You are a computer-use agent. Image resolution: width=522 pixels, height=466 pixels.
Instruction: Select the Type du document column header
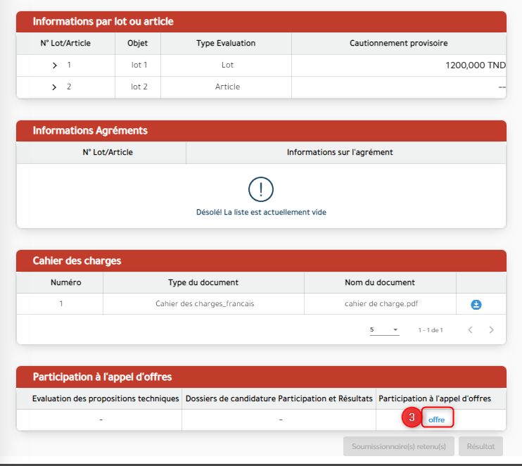pyautogui.click(x=203, y=283)
